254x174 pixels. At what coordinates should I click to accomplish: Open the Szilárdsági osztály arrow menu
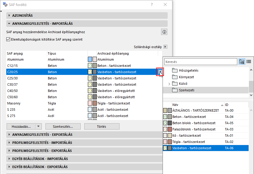pyautogui.click(x=165, y=47)
